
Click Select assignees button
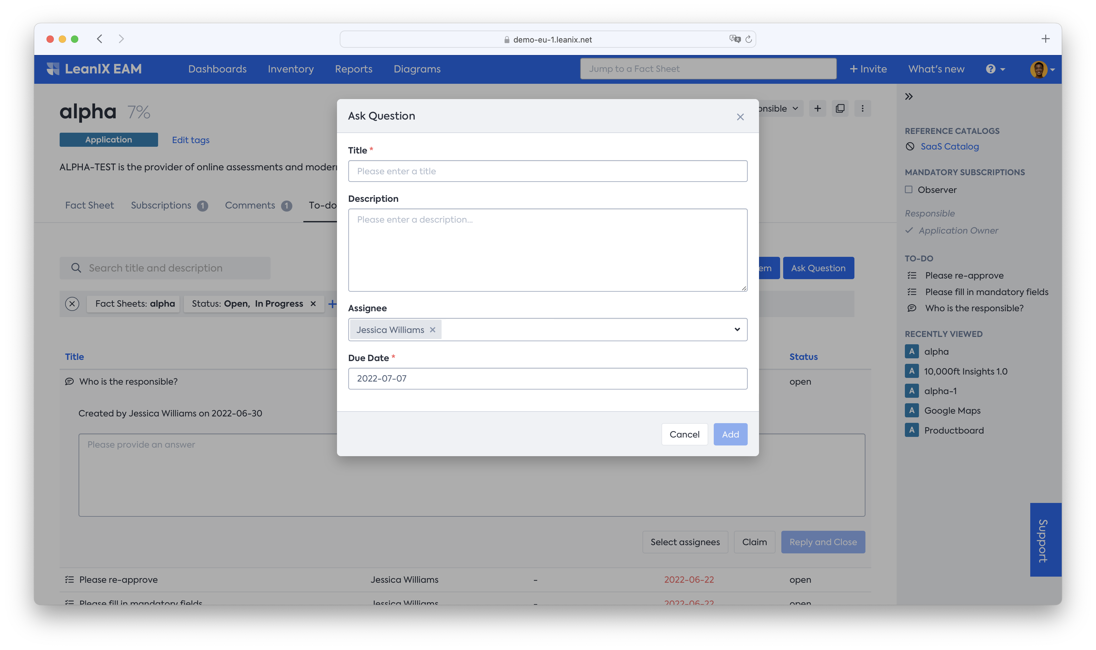(x=685, y=542)
